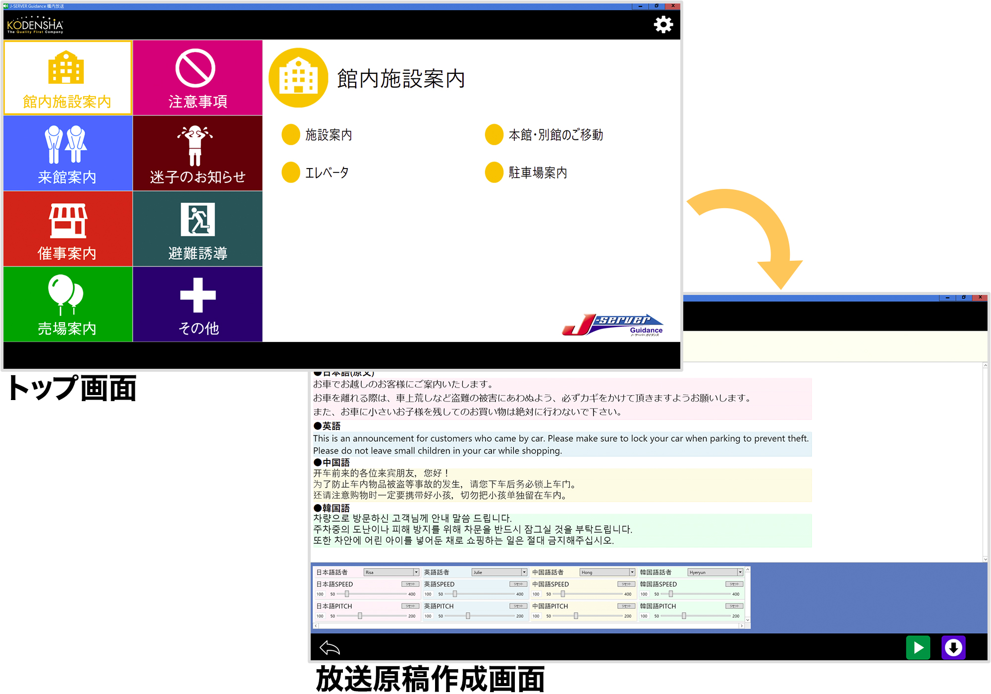Select the 駐車場案内 item
The width and height of the screenshot is (991, 694).
click(526, 173)
